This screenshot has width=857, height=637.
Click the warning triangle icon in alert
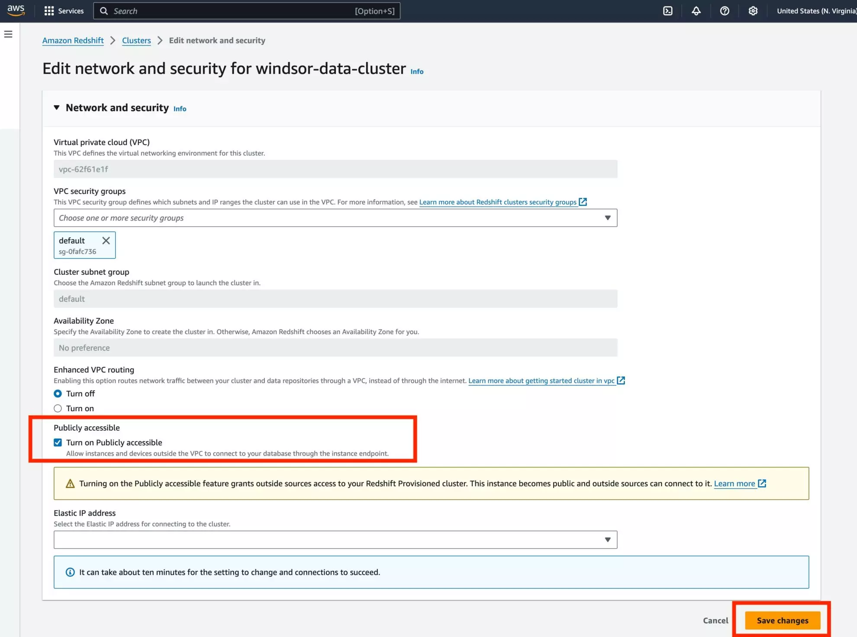pos(70,483)
